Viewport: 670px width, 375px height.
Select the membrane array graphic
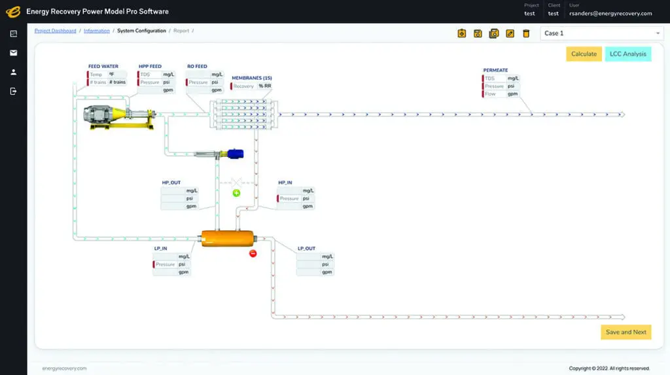pyautogui.click(x=244, y=114)
